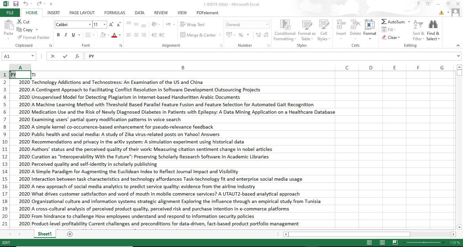Open the Find & Select binoculars tool
Viewport: 463px width, 247px height.
point(433,25)
